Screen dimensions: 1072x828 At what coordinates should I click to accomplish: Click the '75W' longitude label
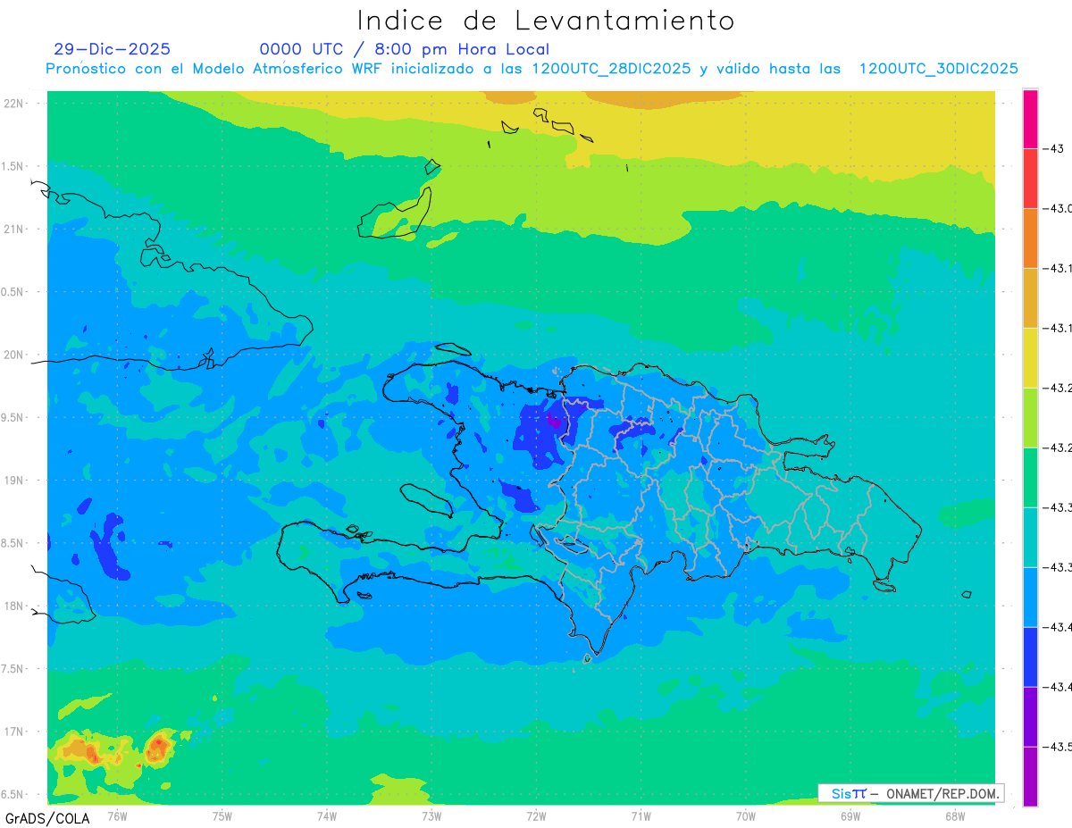click(222, 815)
